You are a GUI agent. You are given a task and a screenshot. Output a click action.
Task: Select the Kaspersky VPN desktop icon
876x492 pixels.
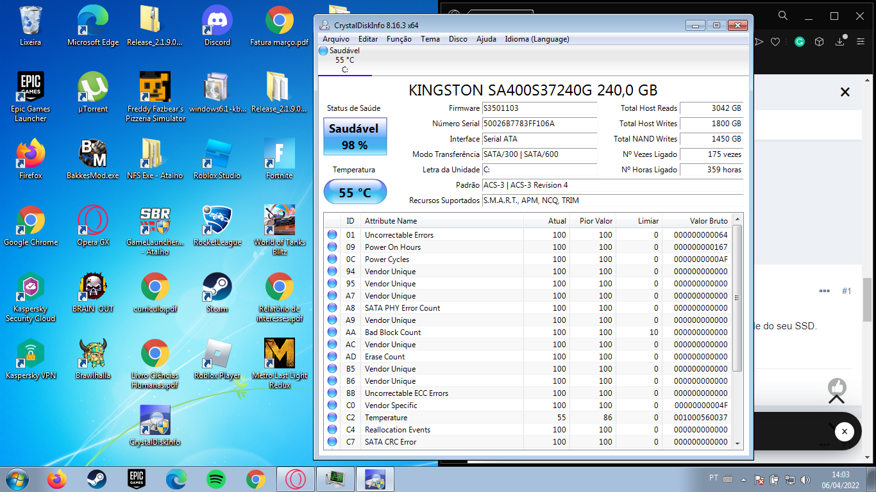30,359
